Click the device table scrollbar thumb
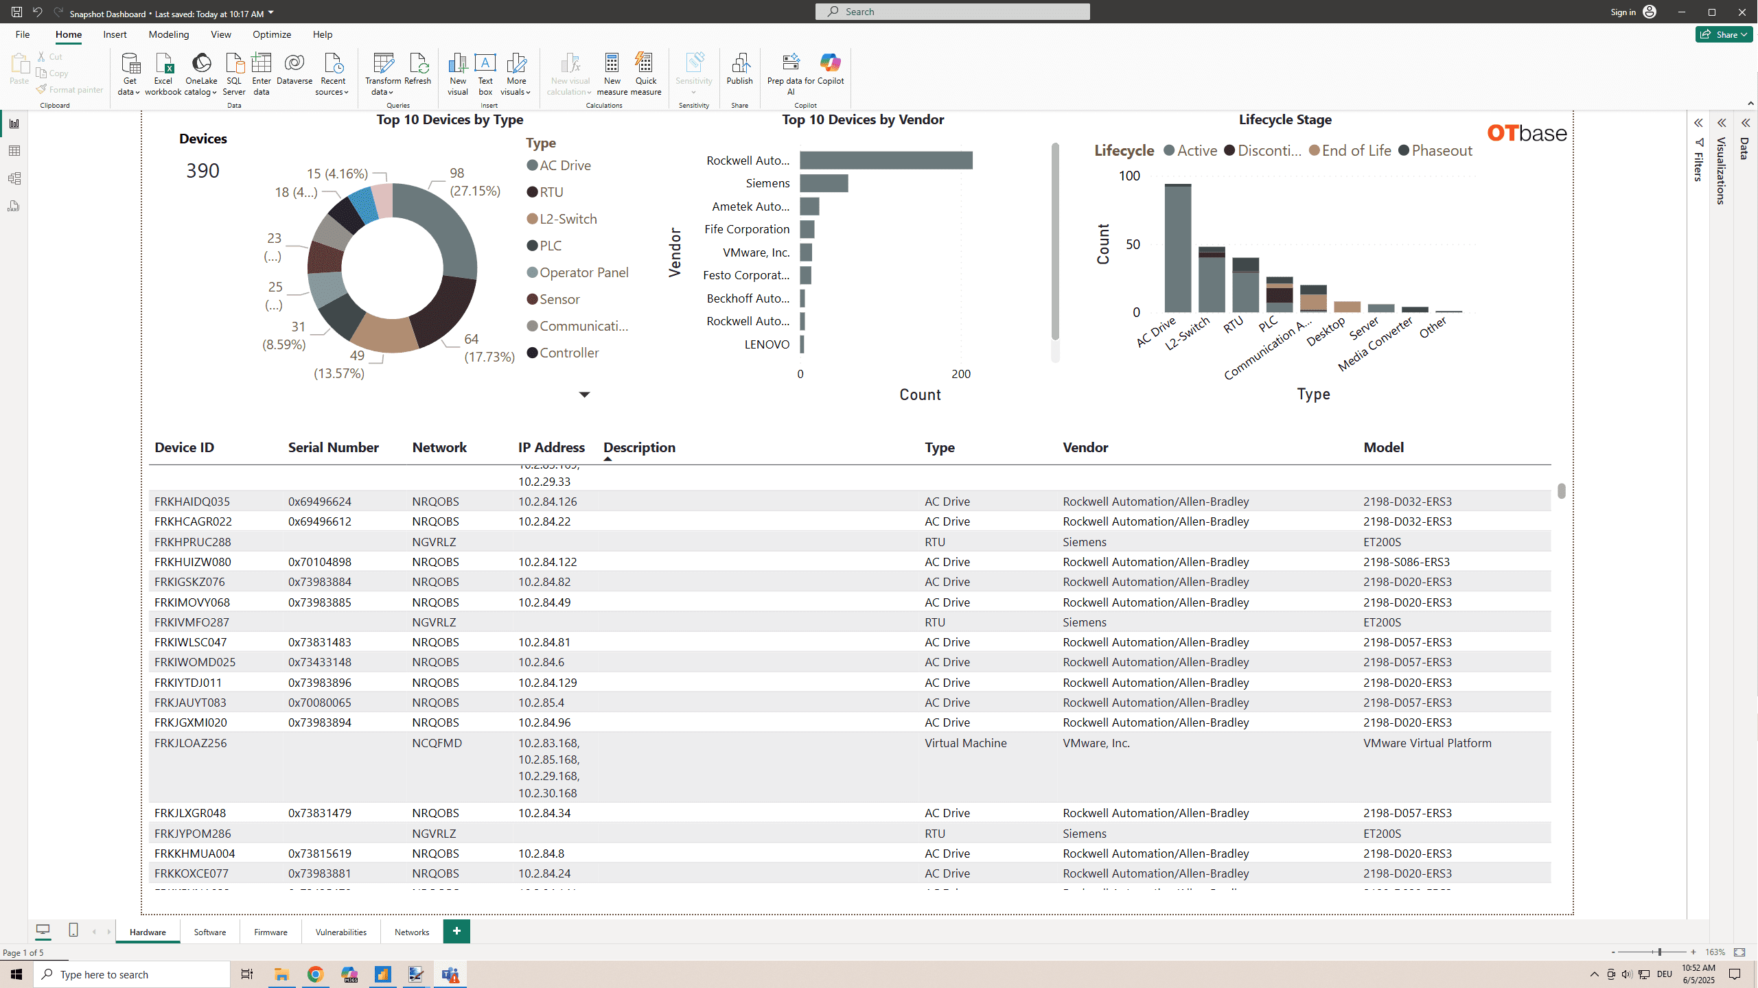 [x=1562, y=491]
